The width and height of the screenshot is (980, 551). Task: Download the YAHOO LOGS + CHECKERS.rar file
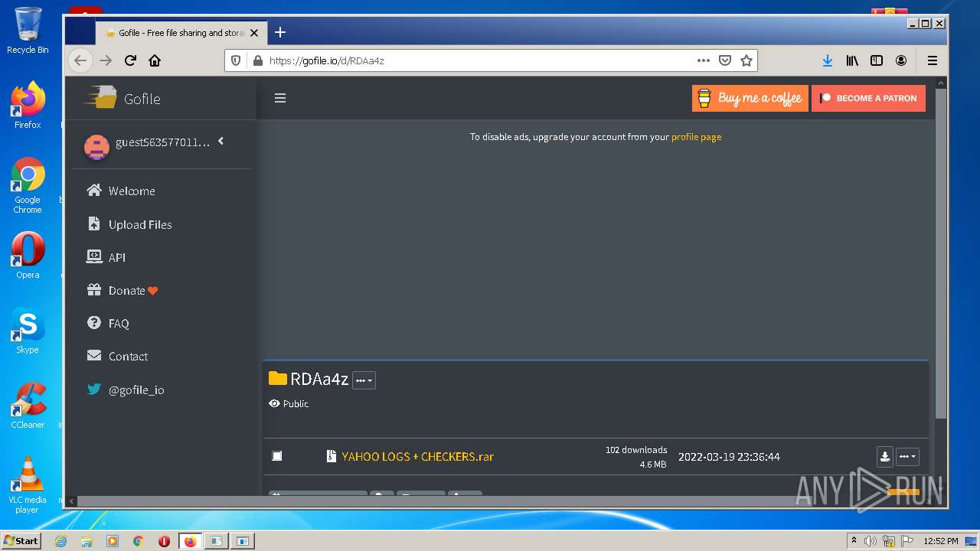pos(885,457)
